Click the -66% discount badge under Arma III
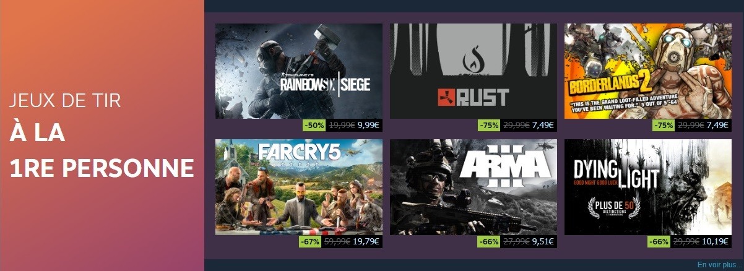 [490, 241]
